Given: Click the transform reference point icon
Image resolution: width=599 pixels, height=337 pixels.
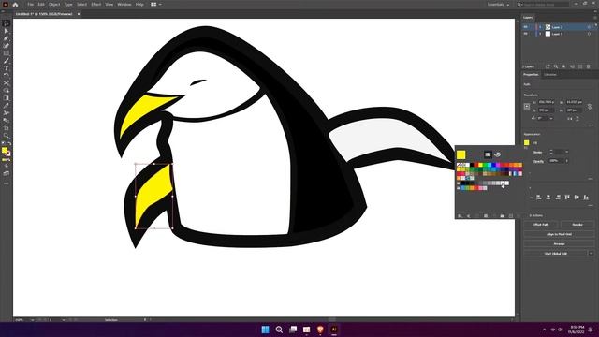Looking at the screenshot, I should pyautogui.click(x=527, y=106).
